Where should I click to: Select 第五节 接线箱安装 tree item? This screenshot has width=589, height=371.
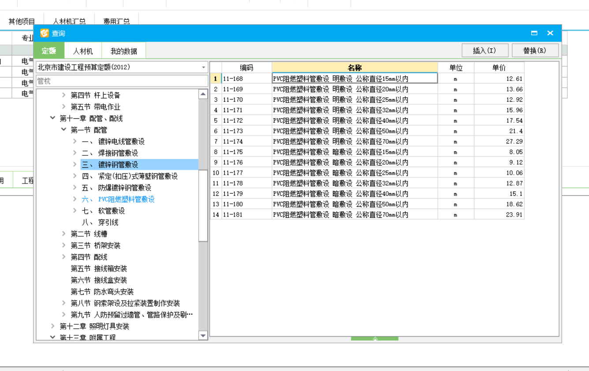click(x=99, y=268)
